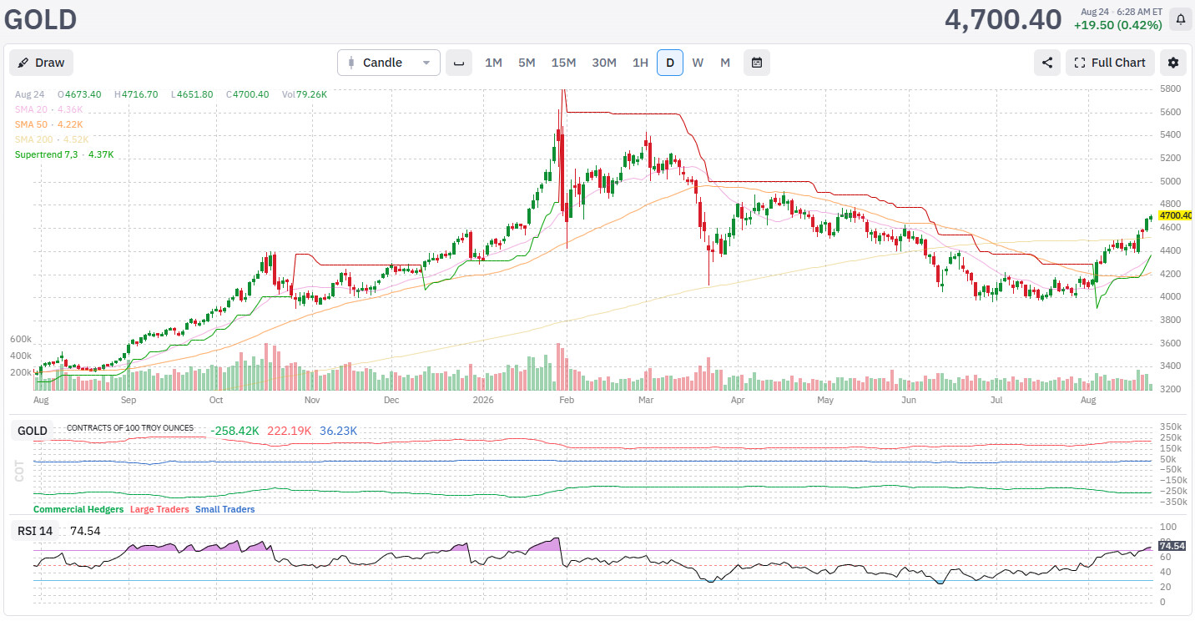The image size is (1195, 621).
Task: Click the 4,700.40 last price
Action: point(1003,19)
